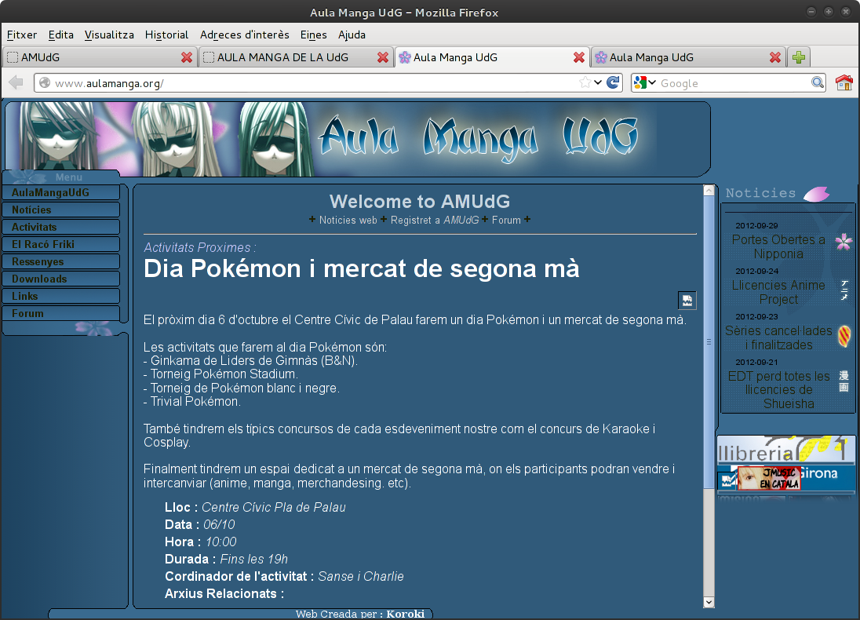Click the globe site identity icon
860x620 pixels.
[x=45, y=83]
